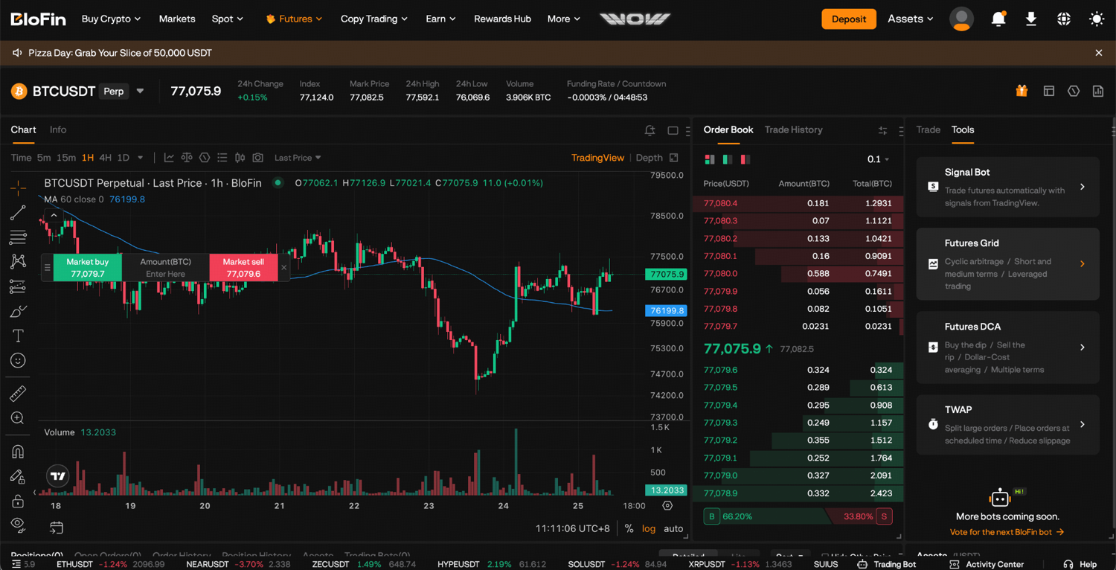The height and width of the screenshot is (570, 1116).
Task: Toggle log scale on chart
Action: pyautogui.click(x=649, y=528)
